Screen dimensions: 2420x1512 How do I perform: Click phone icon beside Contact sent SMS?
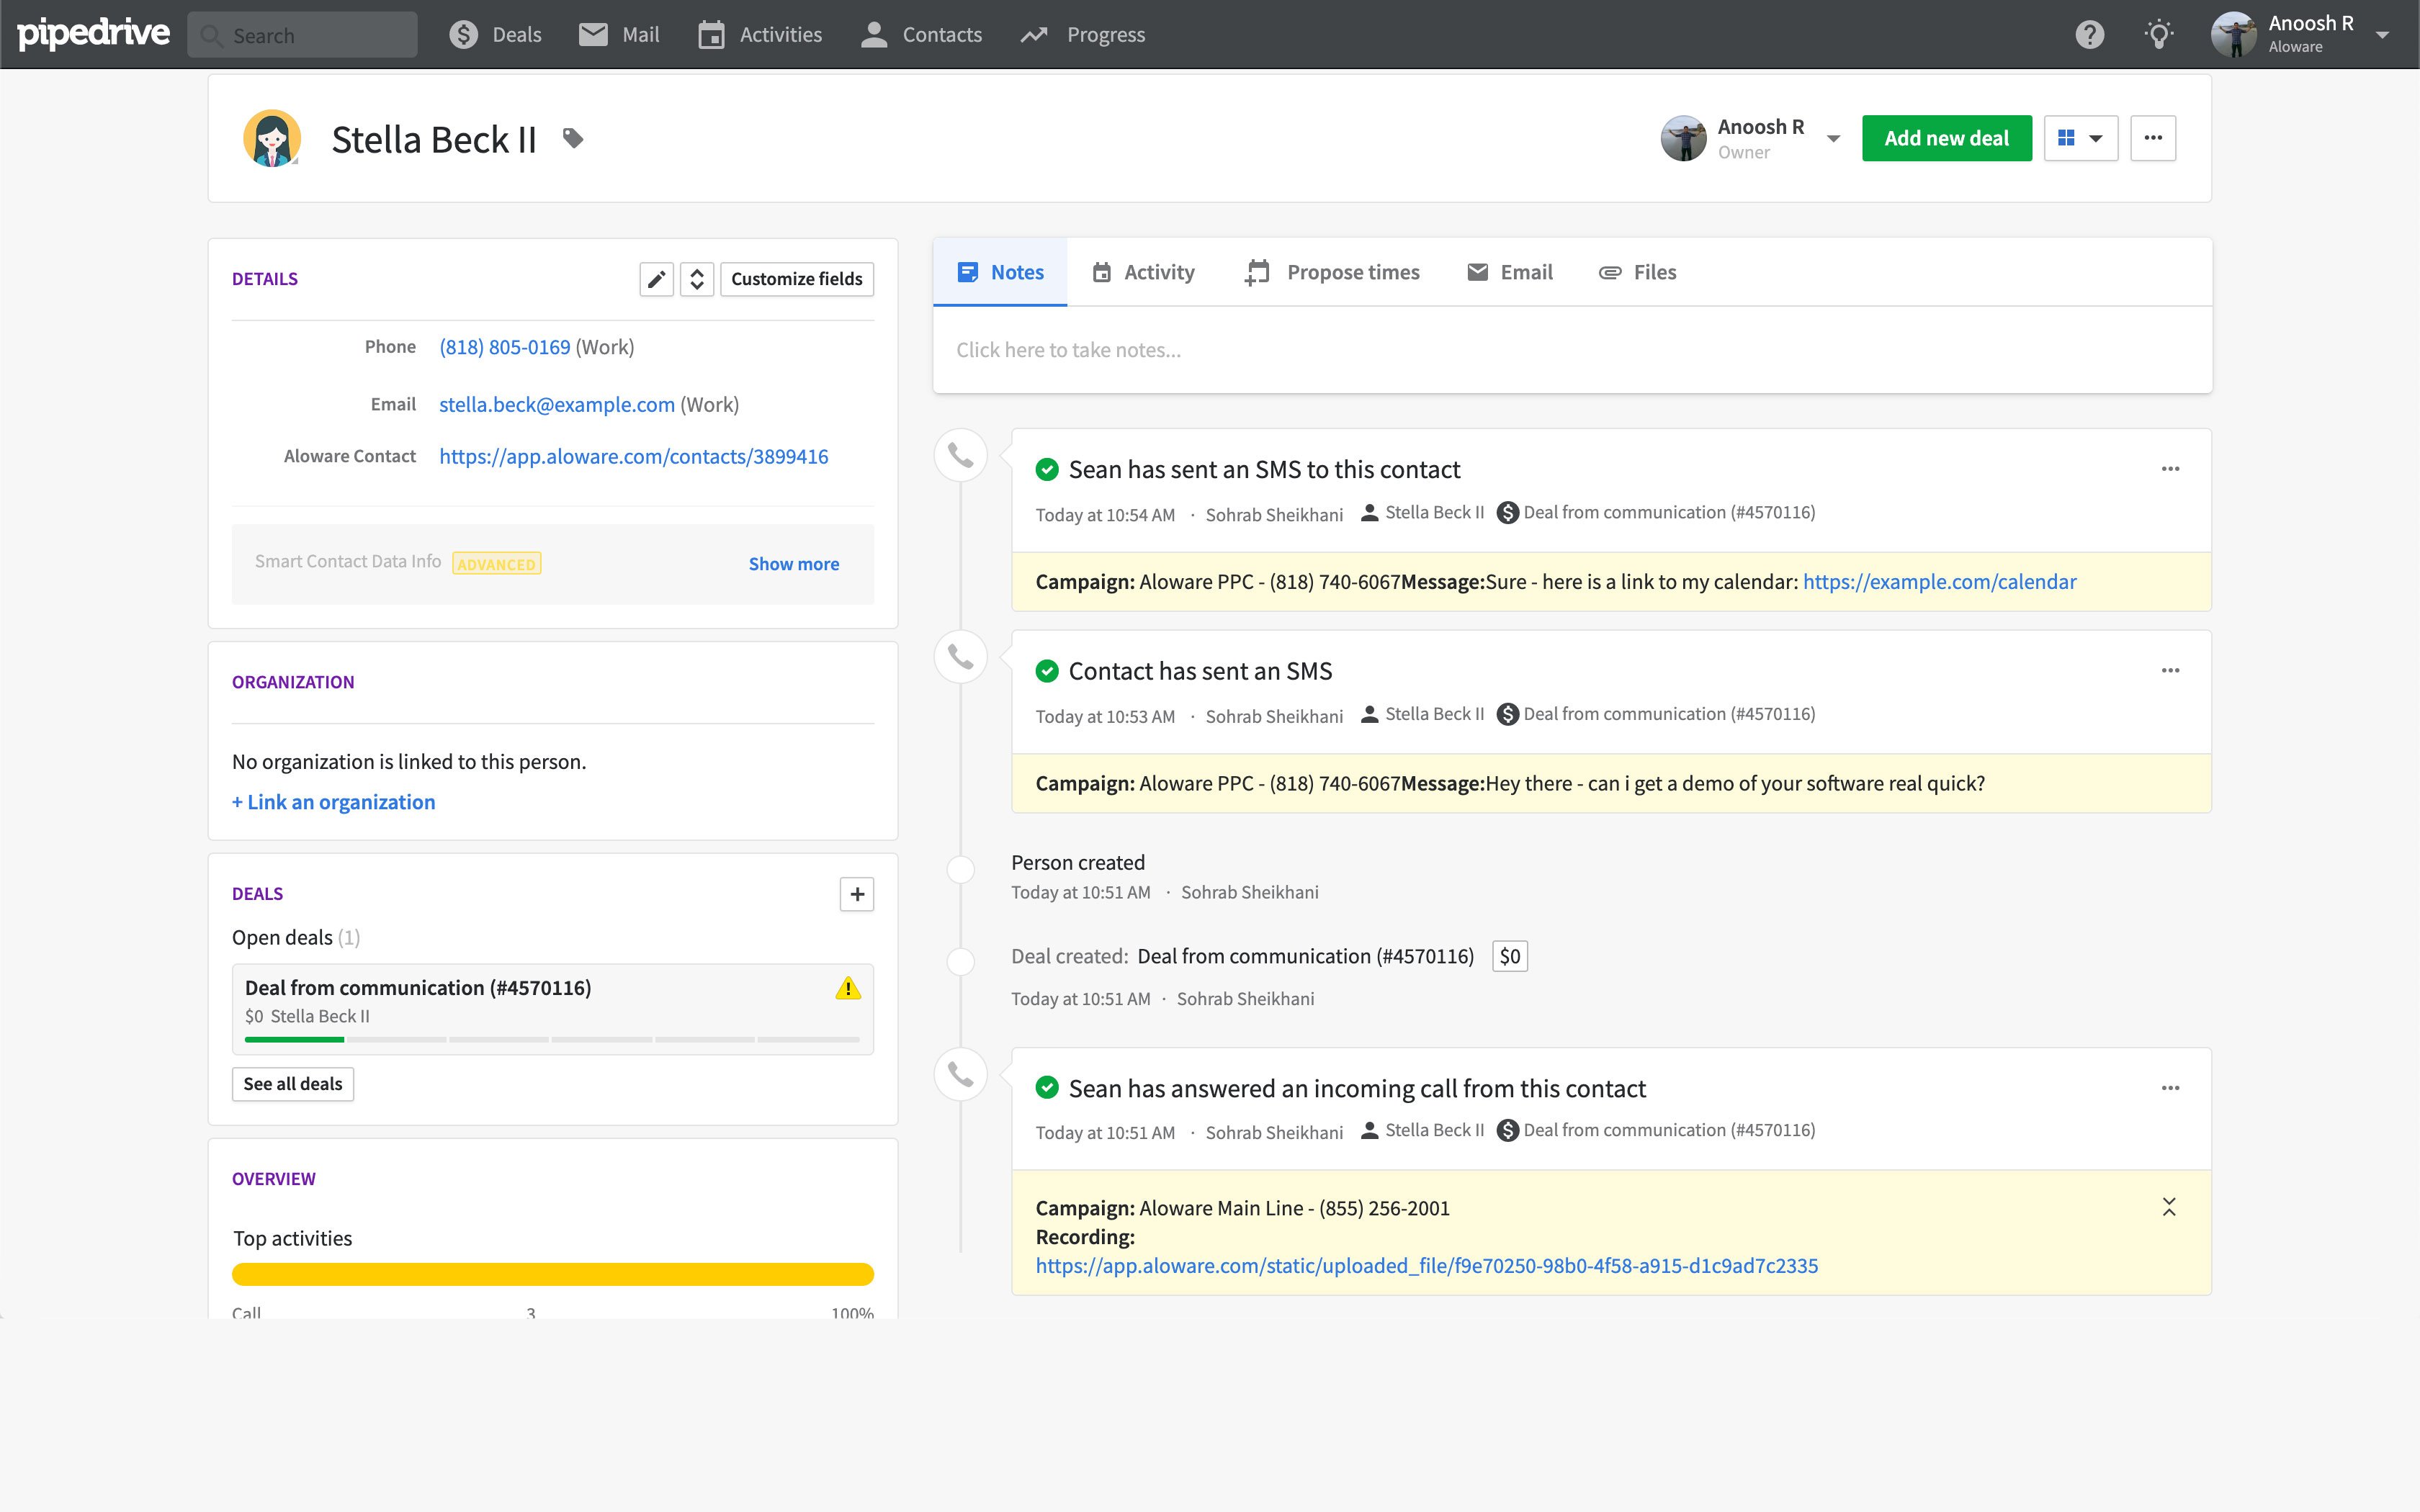pyautogui.click(x=961, y=657)
